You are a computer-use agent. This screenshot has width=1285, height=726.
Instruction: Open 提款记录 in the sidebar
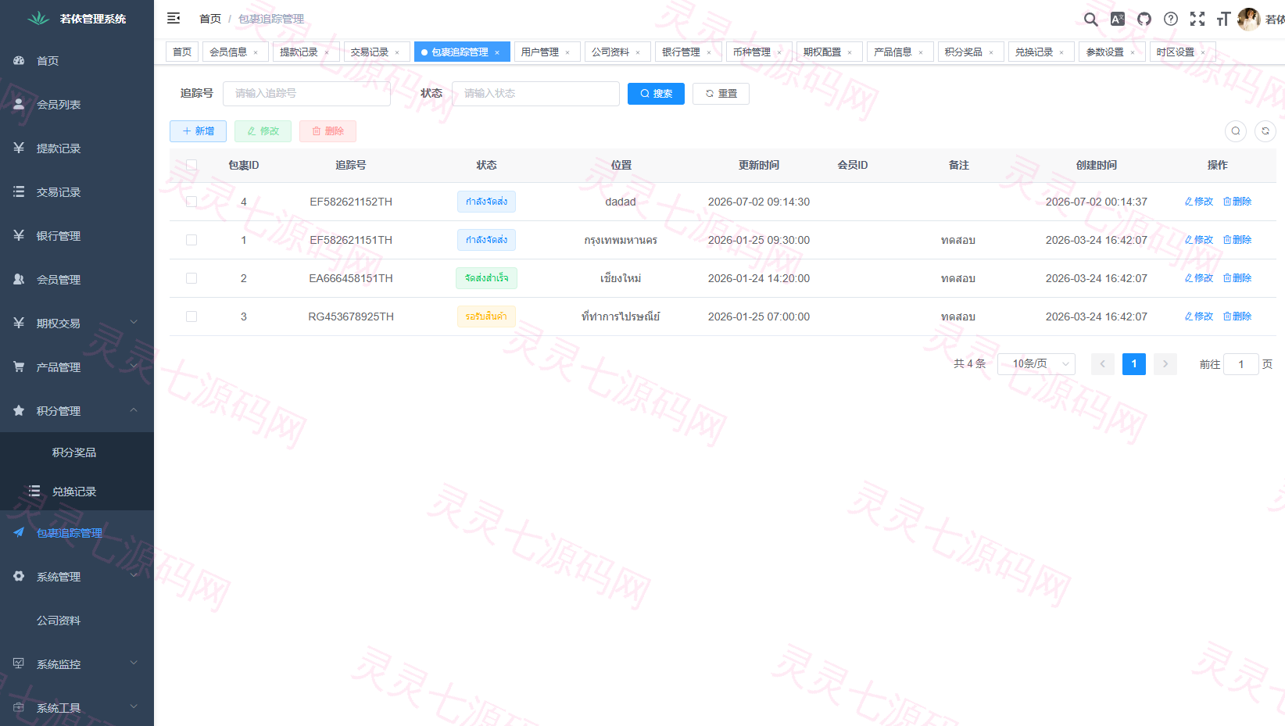click(77, 148)
